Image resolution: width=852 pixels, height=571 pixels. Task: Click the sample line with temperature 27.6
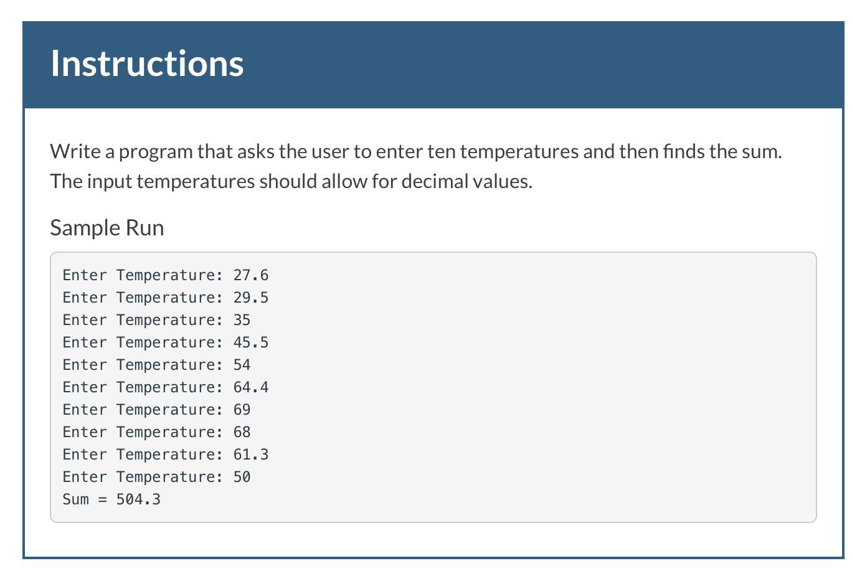point(166,275)
